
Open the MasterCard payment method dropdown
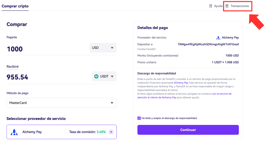tap(61, 103)
